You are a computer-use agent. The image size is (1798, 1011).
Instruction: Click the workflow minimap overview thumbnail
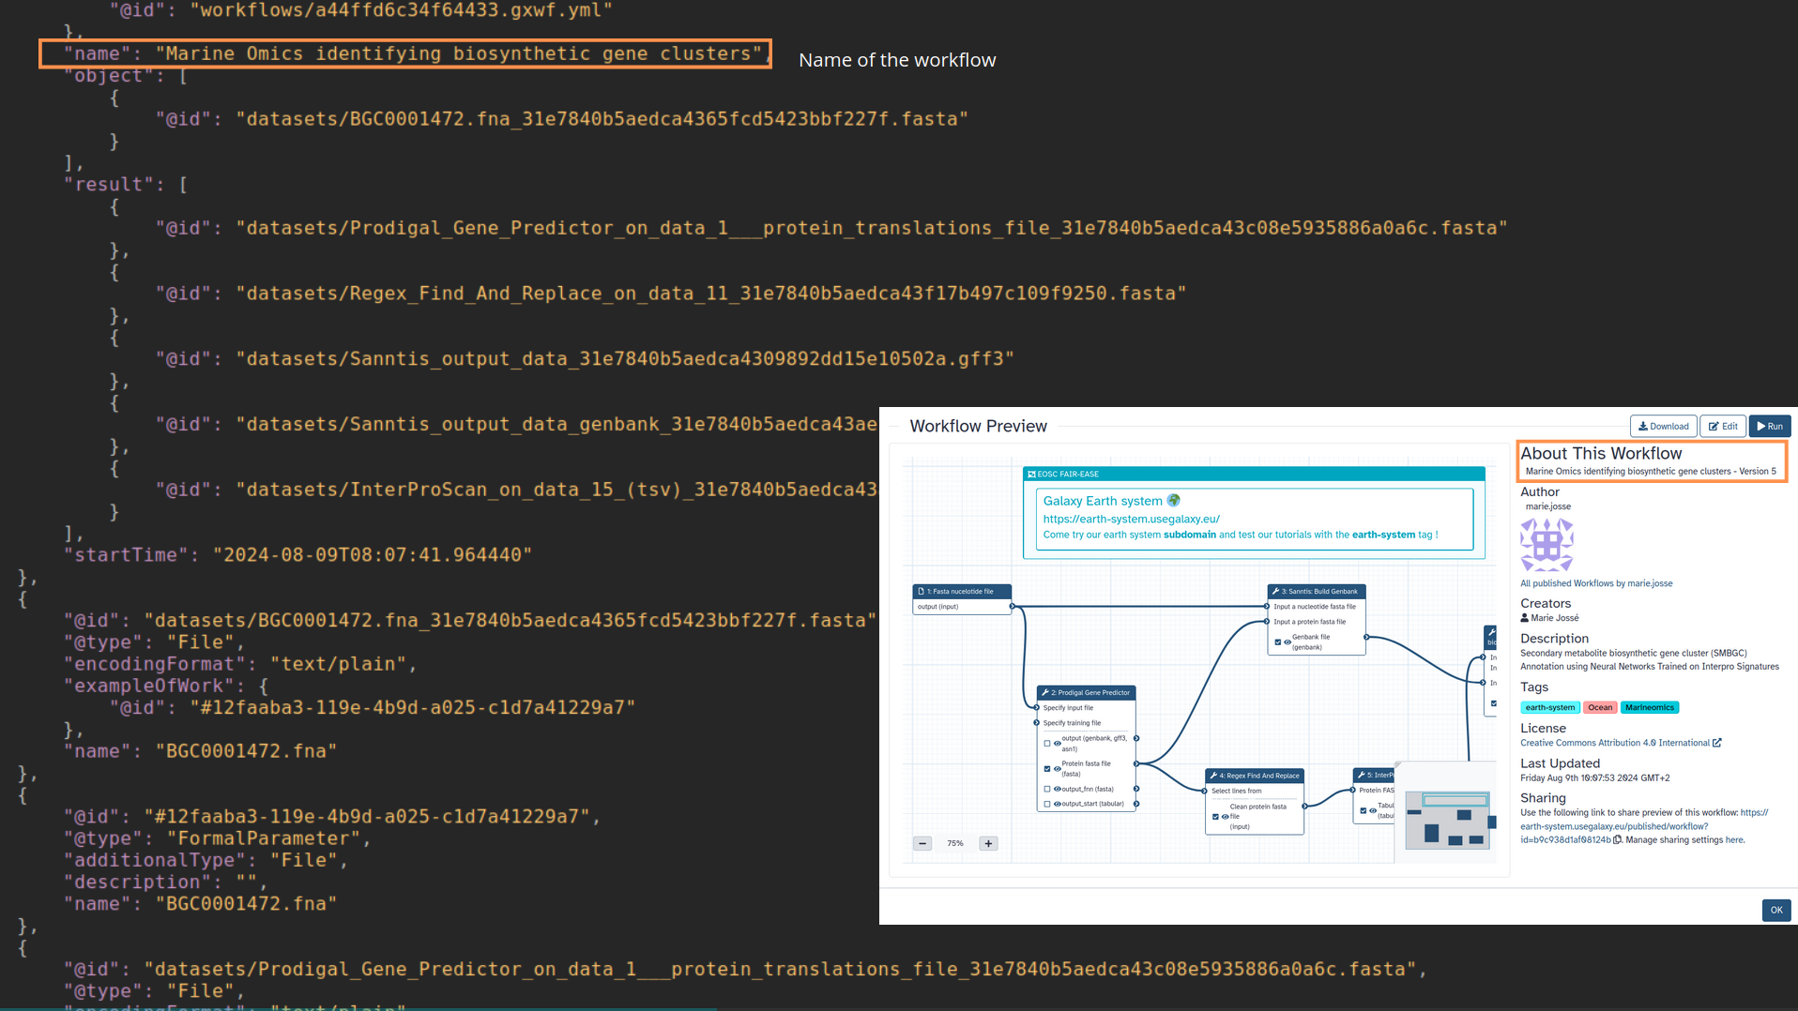click(1449, 820)
